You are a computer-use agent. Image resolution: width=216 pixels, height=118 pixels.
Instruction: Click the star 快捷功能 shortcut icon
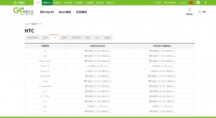[189, 11]
